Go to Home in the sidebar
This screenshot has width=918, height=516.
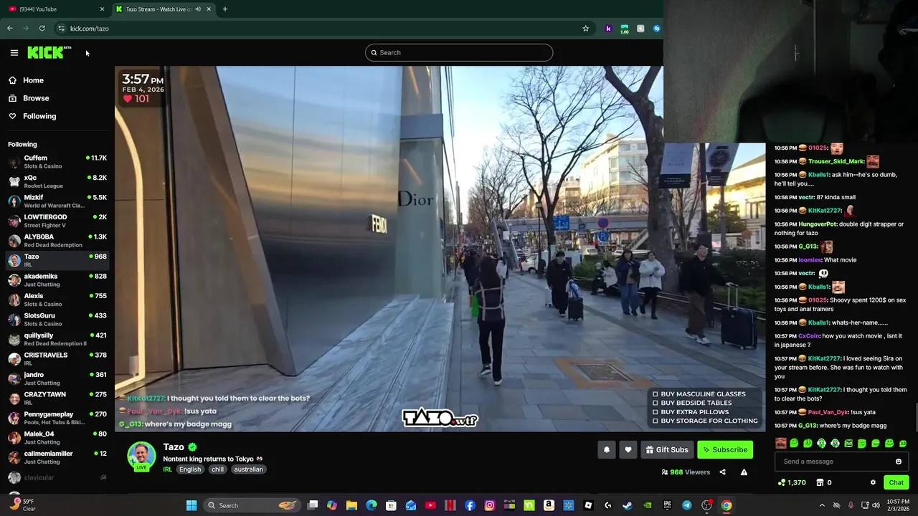coord(33,80)
